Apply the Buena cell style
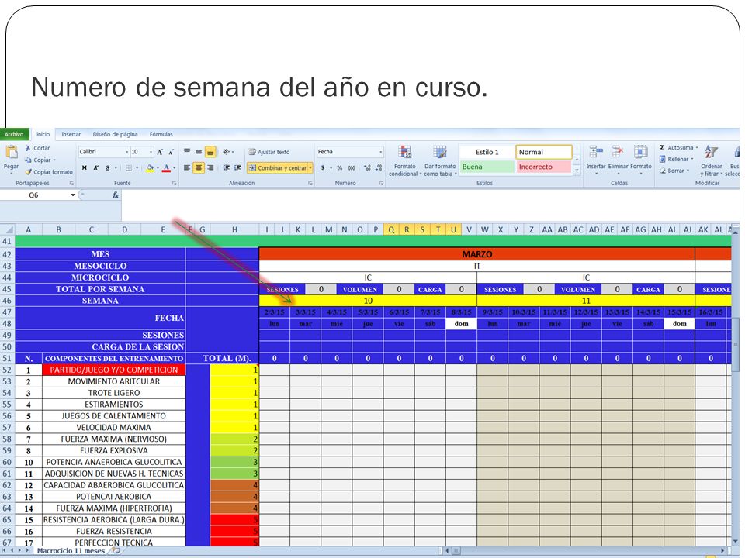This screenshot has width=745, height=558. (x=487, y=167)
